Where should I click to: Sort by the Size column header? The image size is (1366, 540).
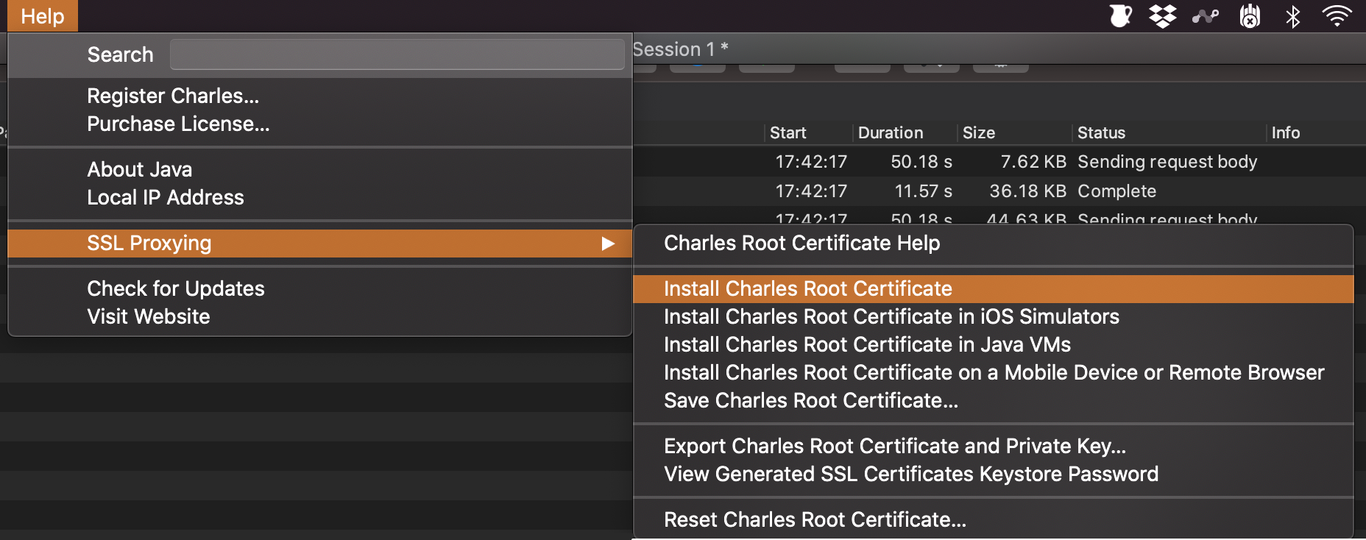[x=979, y=133]
